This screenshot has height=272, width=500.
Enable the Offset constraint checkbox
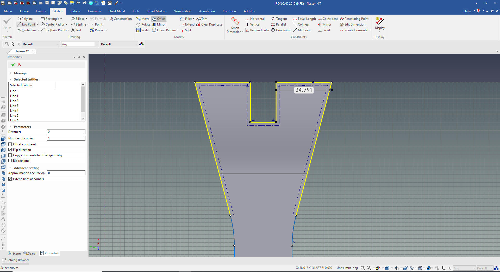10,144
